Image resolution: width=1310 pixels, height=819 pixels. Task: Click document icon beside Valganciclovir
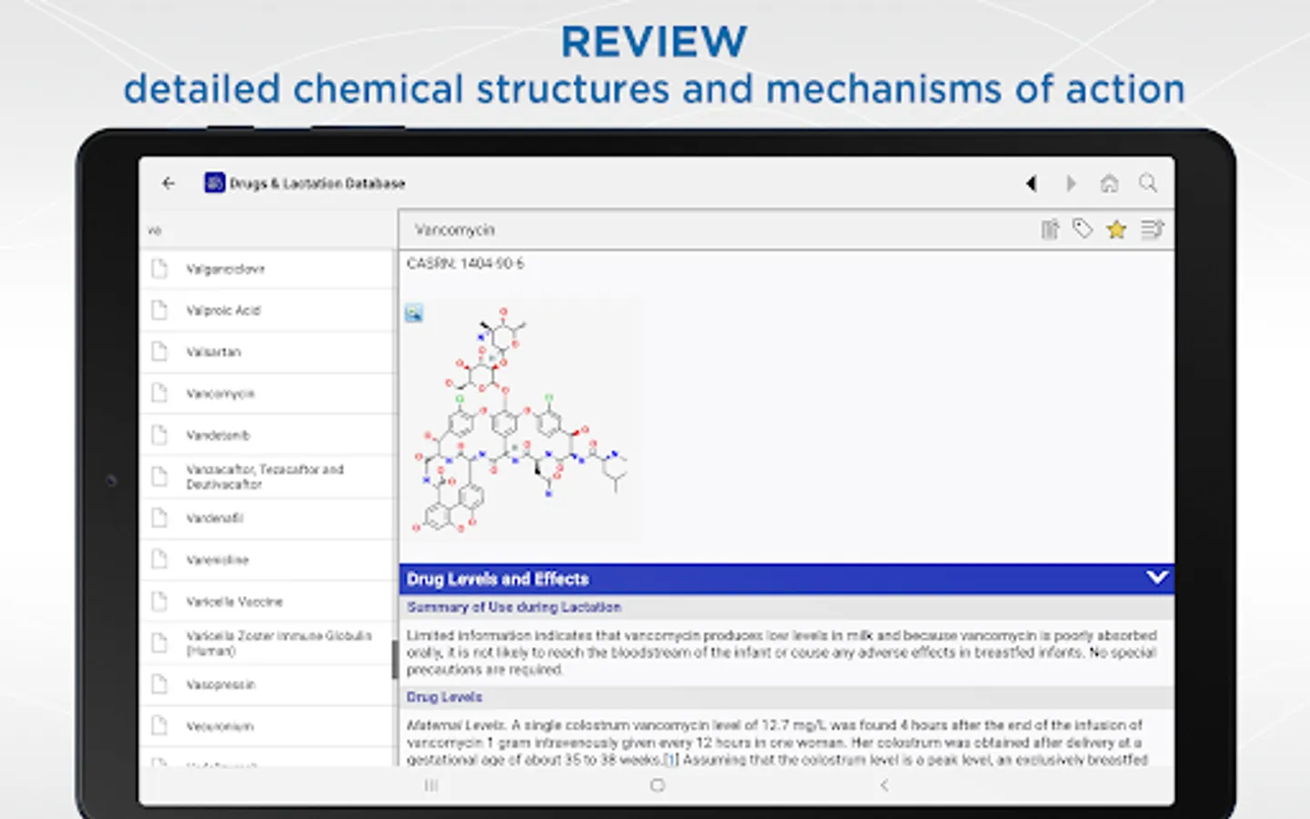point(159,268)
